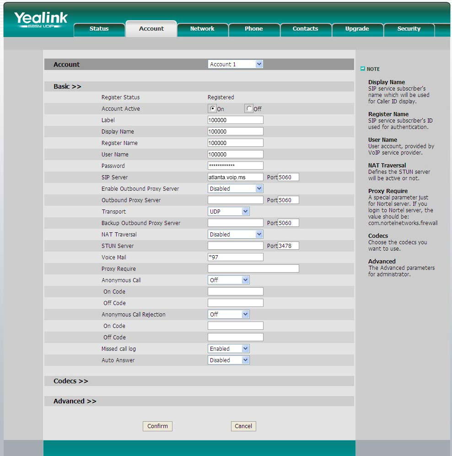Switch to the Contacts tab

point(306,29)
